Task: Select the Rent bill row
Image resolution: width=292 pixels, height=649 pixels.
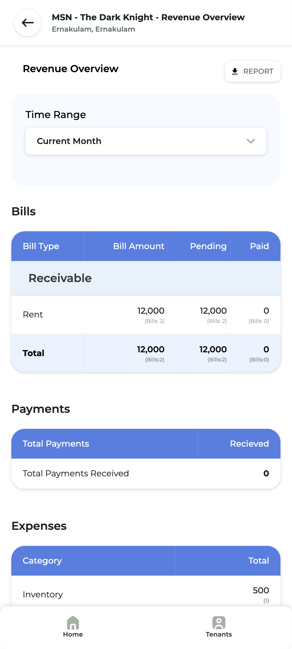Action: 146,315
